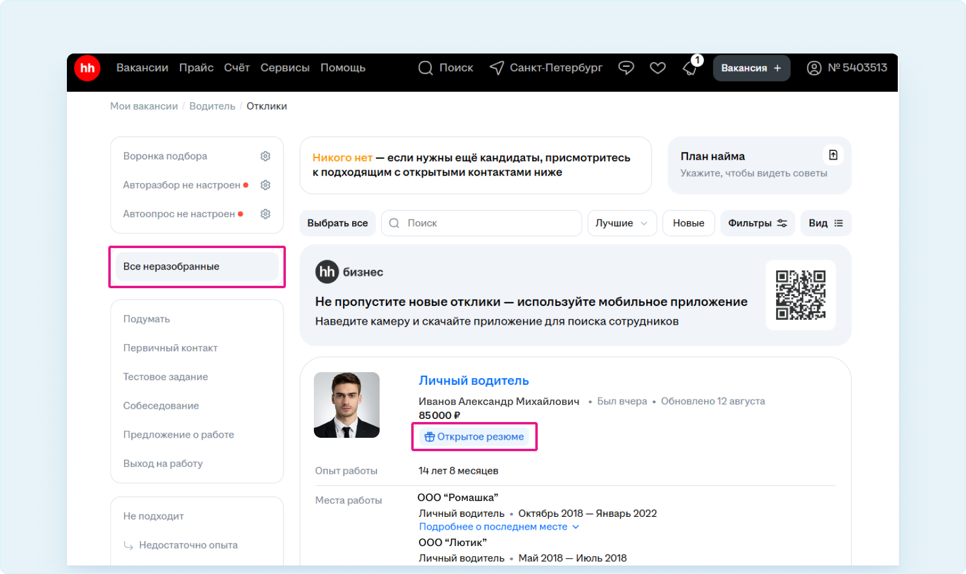
Task: Select the Выход на работу stage
Action: click(x=163, y=463)
